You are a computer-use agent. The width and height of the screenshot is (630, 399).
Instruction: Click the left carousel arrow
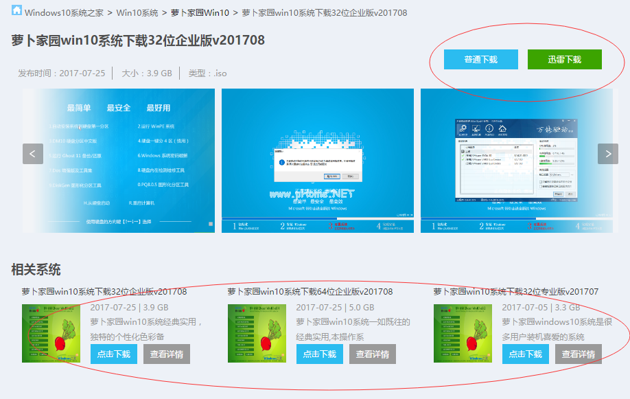32,153
